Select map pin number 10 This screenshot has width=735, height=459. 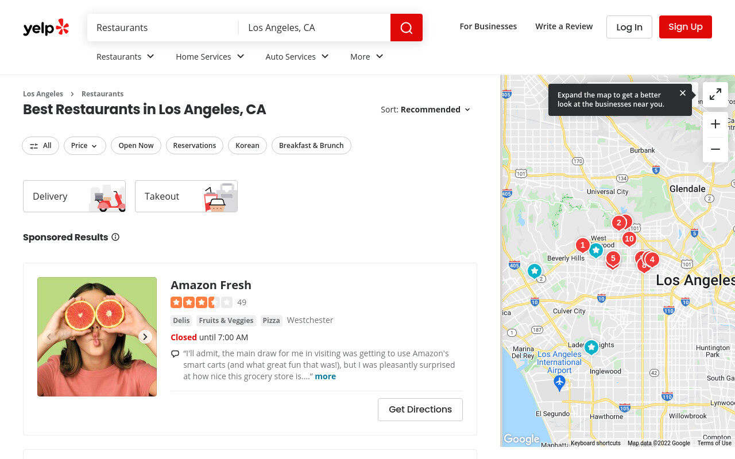click(x=629, y=239)
